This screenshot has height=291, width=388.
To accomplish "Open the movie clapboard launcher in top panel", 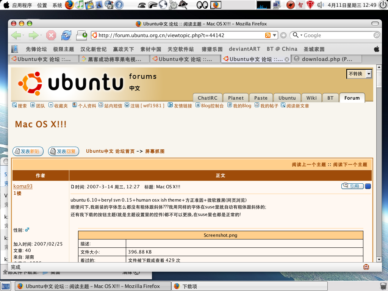I will point(89,5).
